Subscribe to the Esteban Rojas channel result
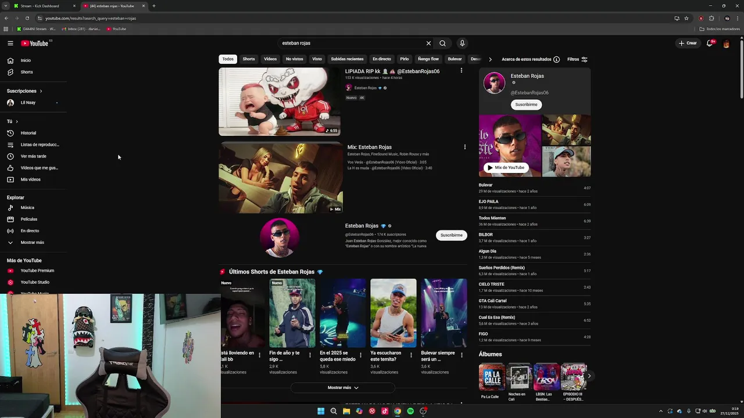The width and height of the screenshot is (744, 418). tap(451, 235)
